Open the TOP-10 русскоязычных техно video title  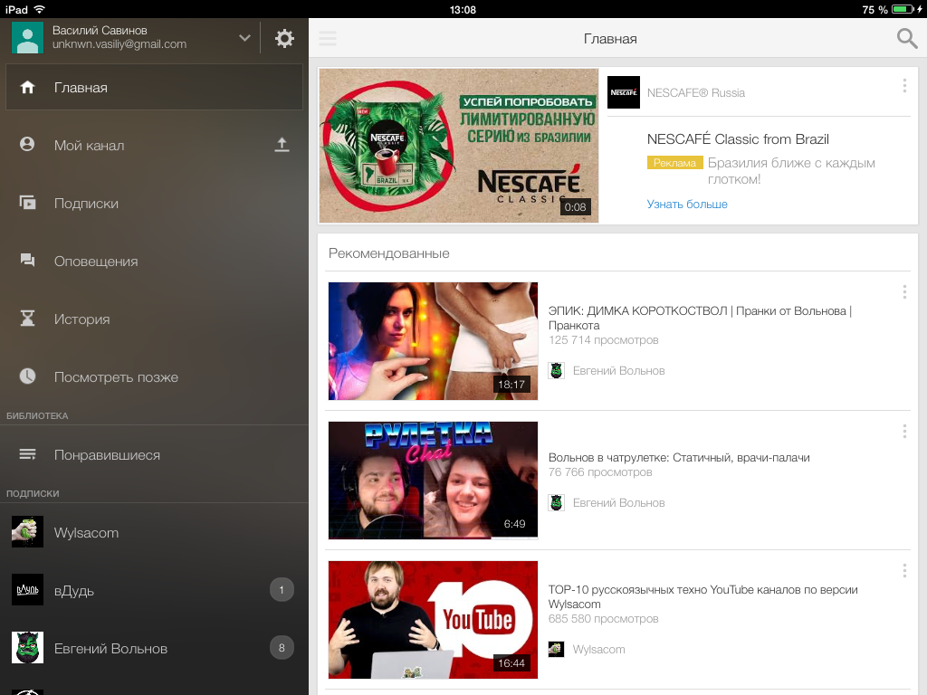click(x=702, y=597)
